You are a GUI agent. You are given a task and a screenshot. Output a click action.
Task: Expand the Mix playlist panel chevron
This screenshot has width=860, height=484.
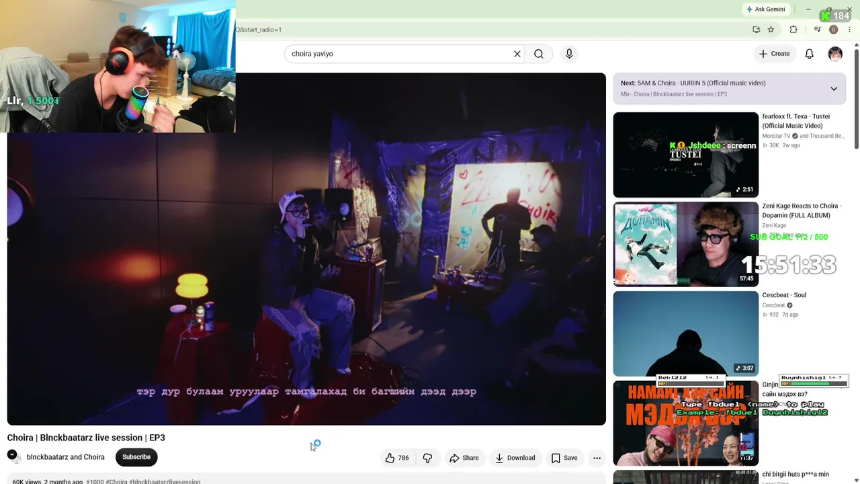[834, 89]
